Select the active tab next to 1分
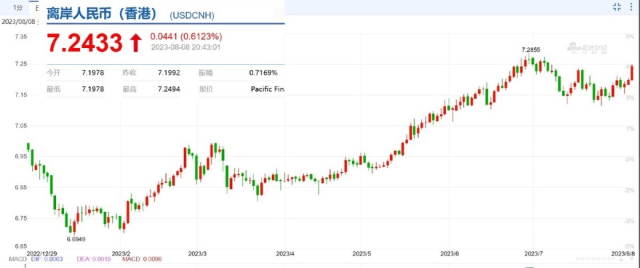The width and height of the screenshot is (640, 268). tap(35, 7)
